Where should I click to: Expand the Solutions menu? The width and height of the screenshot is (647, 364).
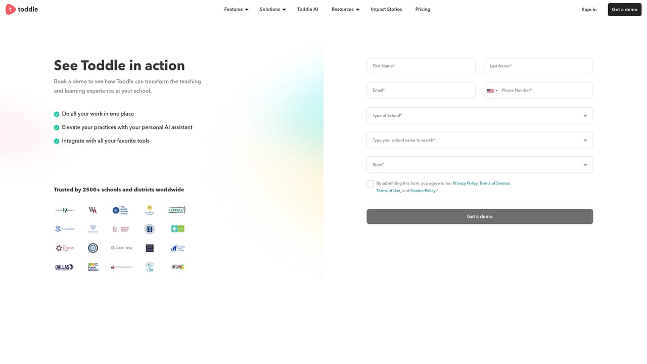tap(272, 9)
